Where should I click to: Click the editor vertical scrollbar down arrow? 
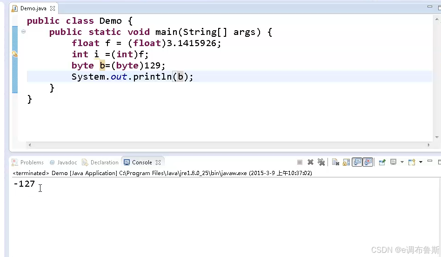click(x=437, y=137)
